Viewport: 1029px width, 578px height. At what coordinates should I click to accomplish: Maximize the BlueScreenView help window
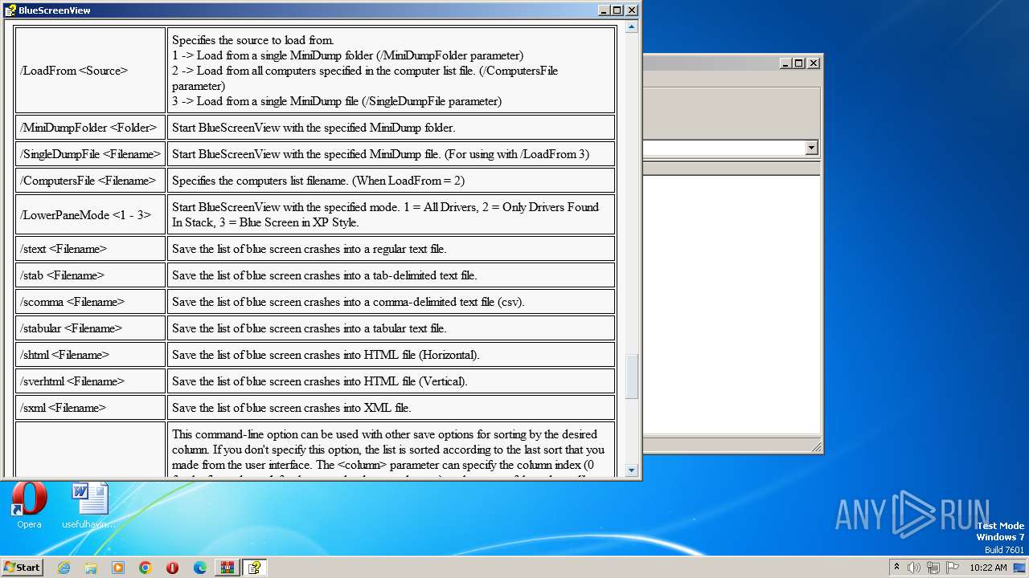click(x=617, y=10)
